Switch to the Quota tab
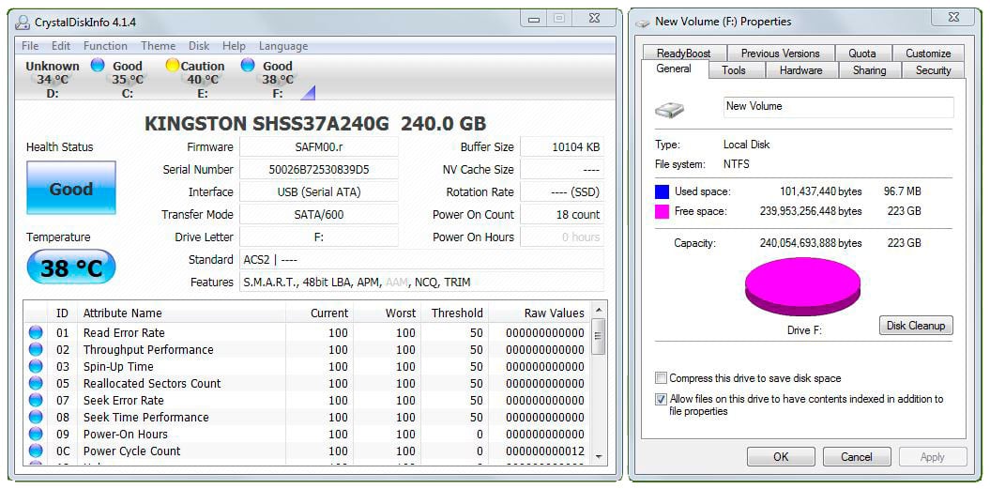The image size is (990, 489). tap(861, 53)
